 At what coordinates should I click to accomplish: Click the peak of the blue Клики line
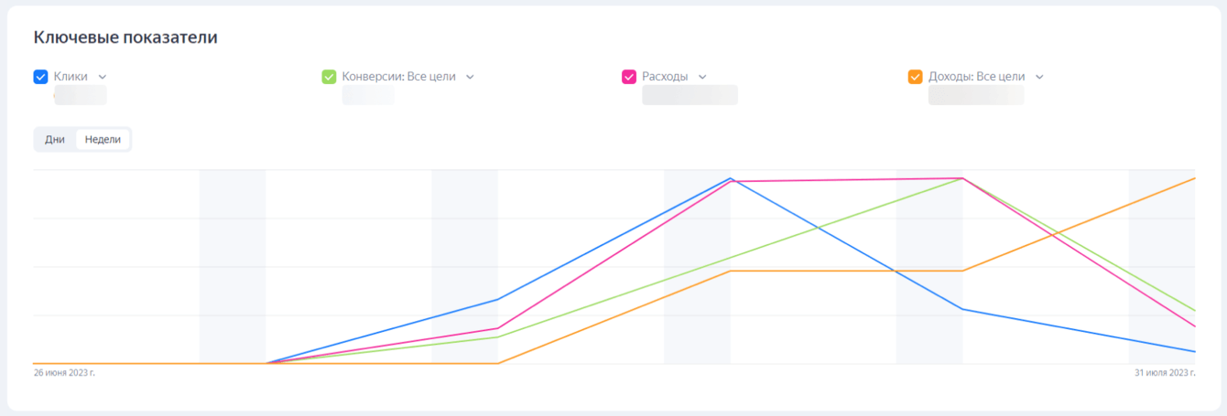[731, 178]
